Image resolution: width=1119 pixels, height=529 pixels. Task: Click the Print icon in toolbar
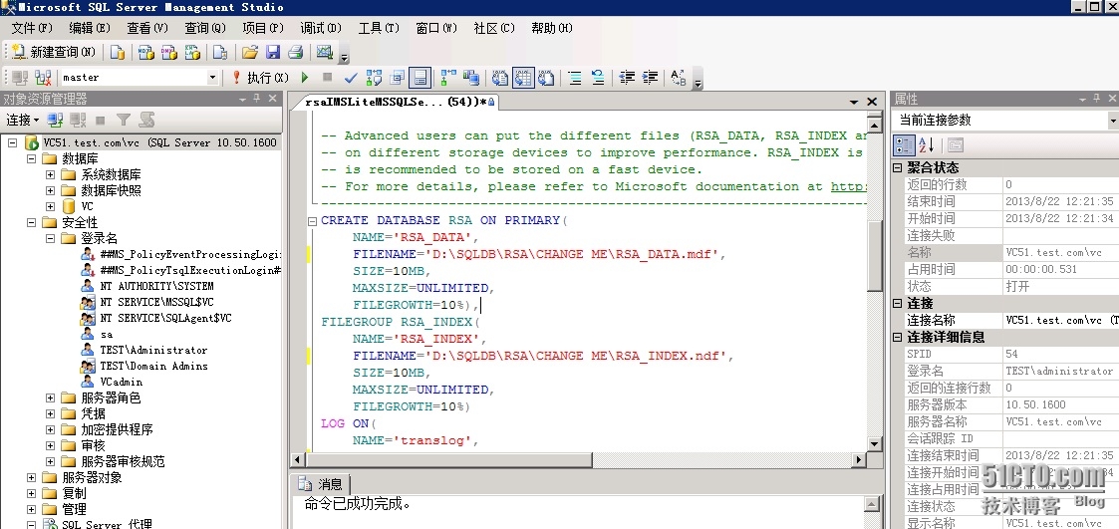coord(296,52)
